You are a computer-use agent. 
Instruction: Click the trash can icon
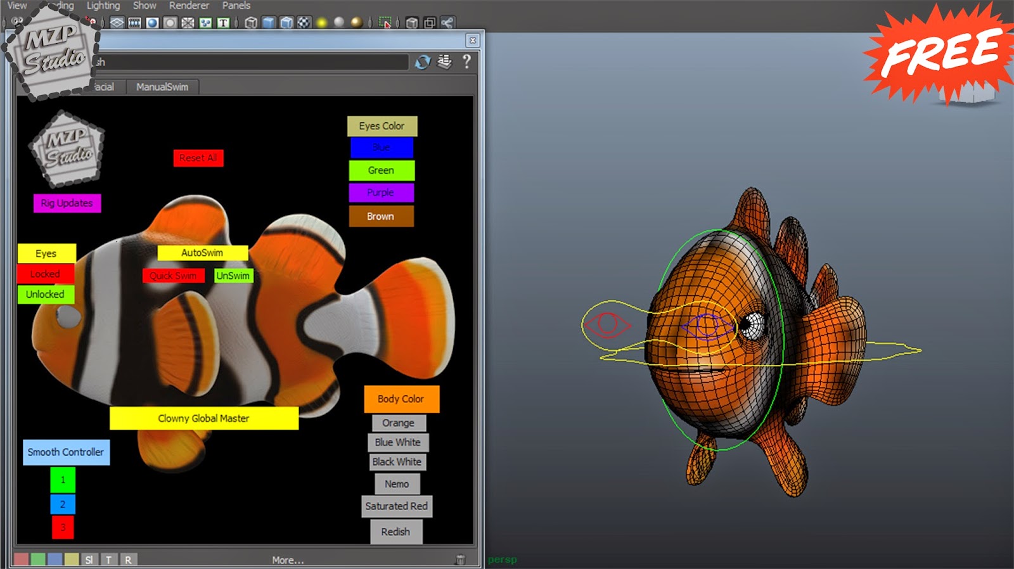click(x=461, y=559)
